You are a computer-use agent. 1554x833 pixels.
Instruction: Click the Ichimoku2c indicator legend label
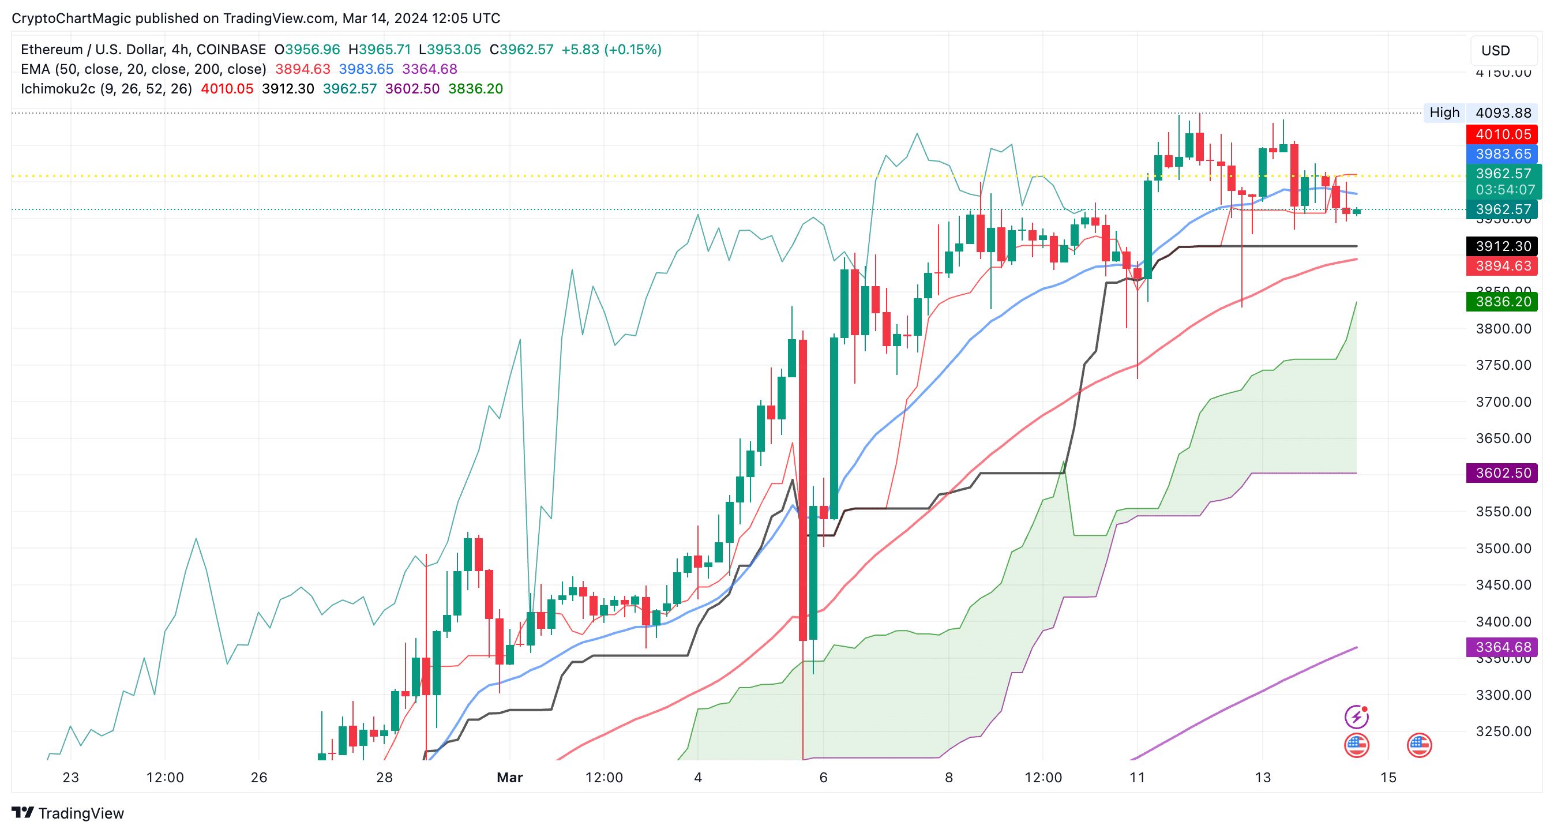tap(106, 89)
